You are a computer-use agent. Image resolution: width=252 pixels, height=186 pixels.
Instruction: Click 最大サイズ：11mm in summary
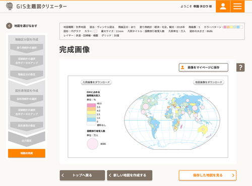[112, 31]
